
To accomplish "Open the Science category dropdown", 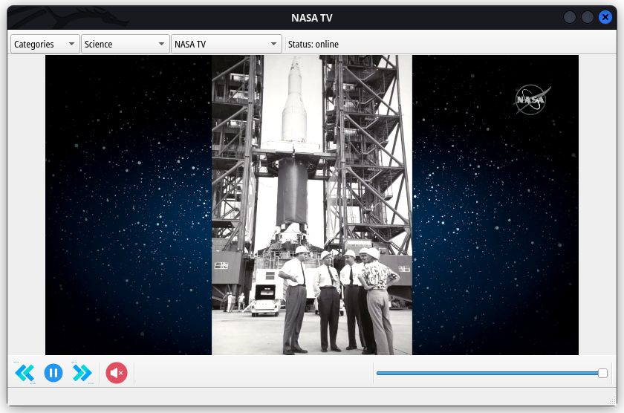I will click(125, 44).
